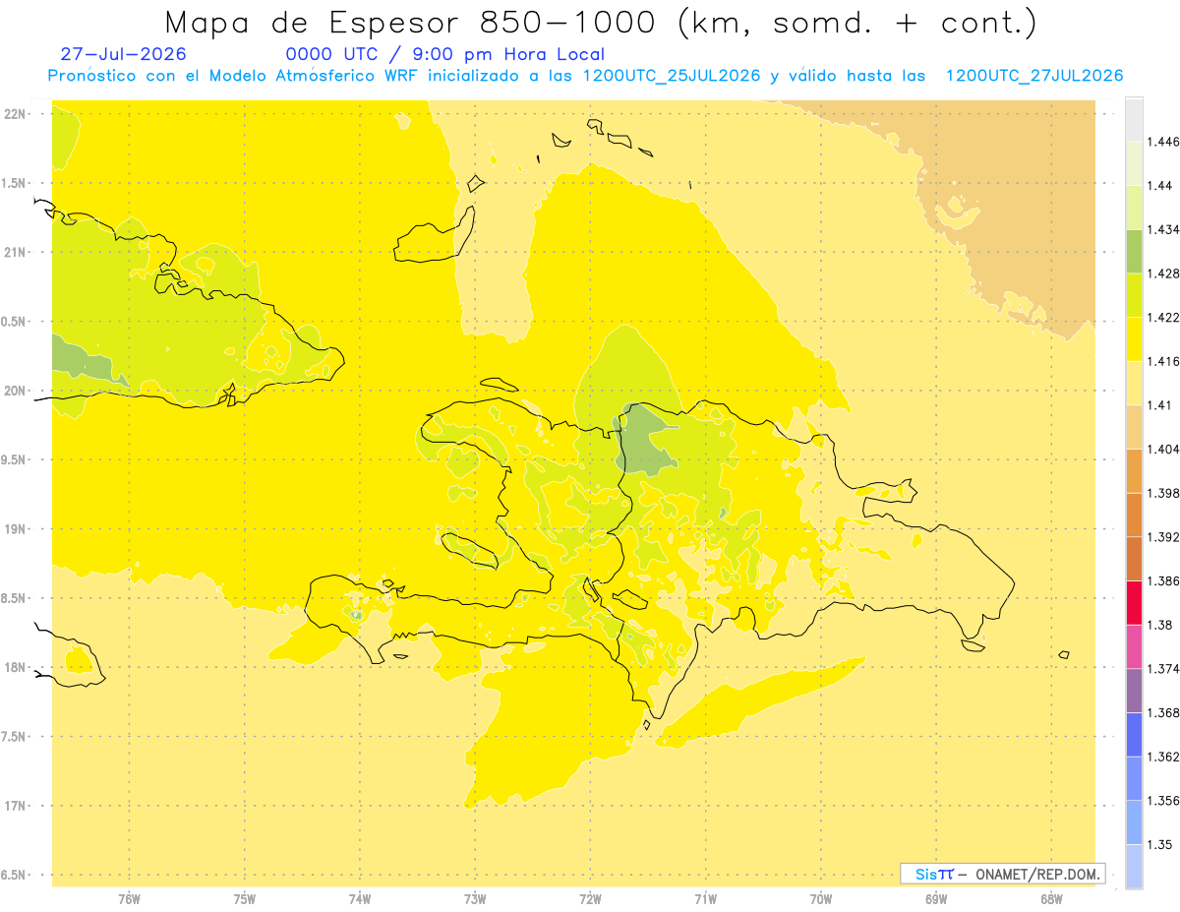Click the legend value 1.368
Viewport: 1180px width, 912px height.
pyautogui.click(x=1163, y=712)
